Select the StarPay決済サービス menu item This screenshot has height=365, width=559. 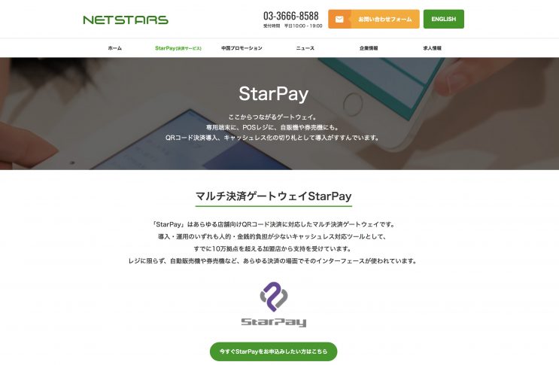(178, 48)
